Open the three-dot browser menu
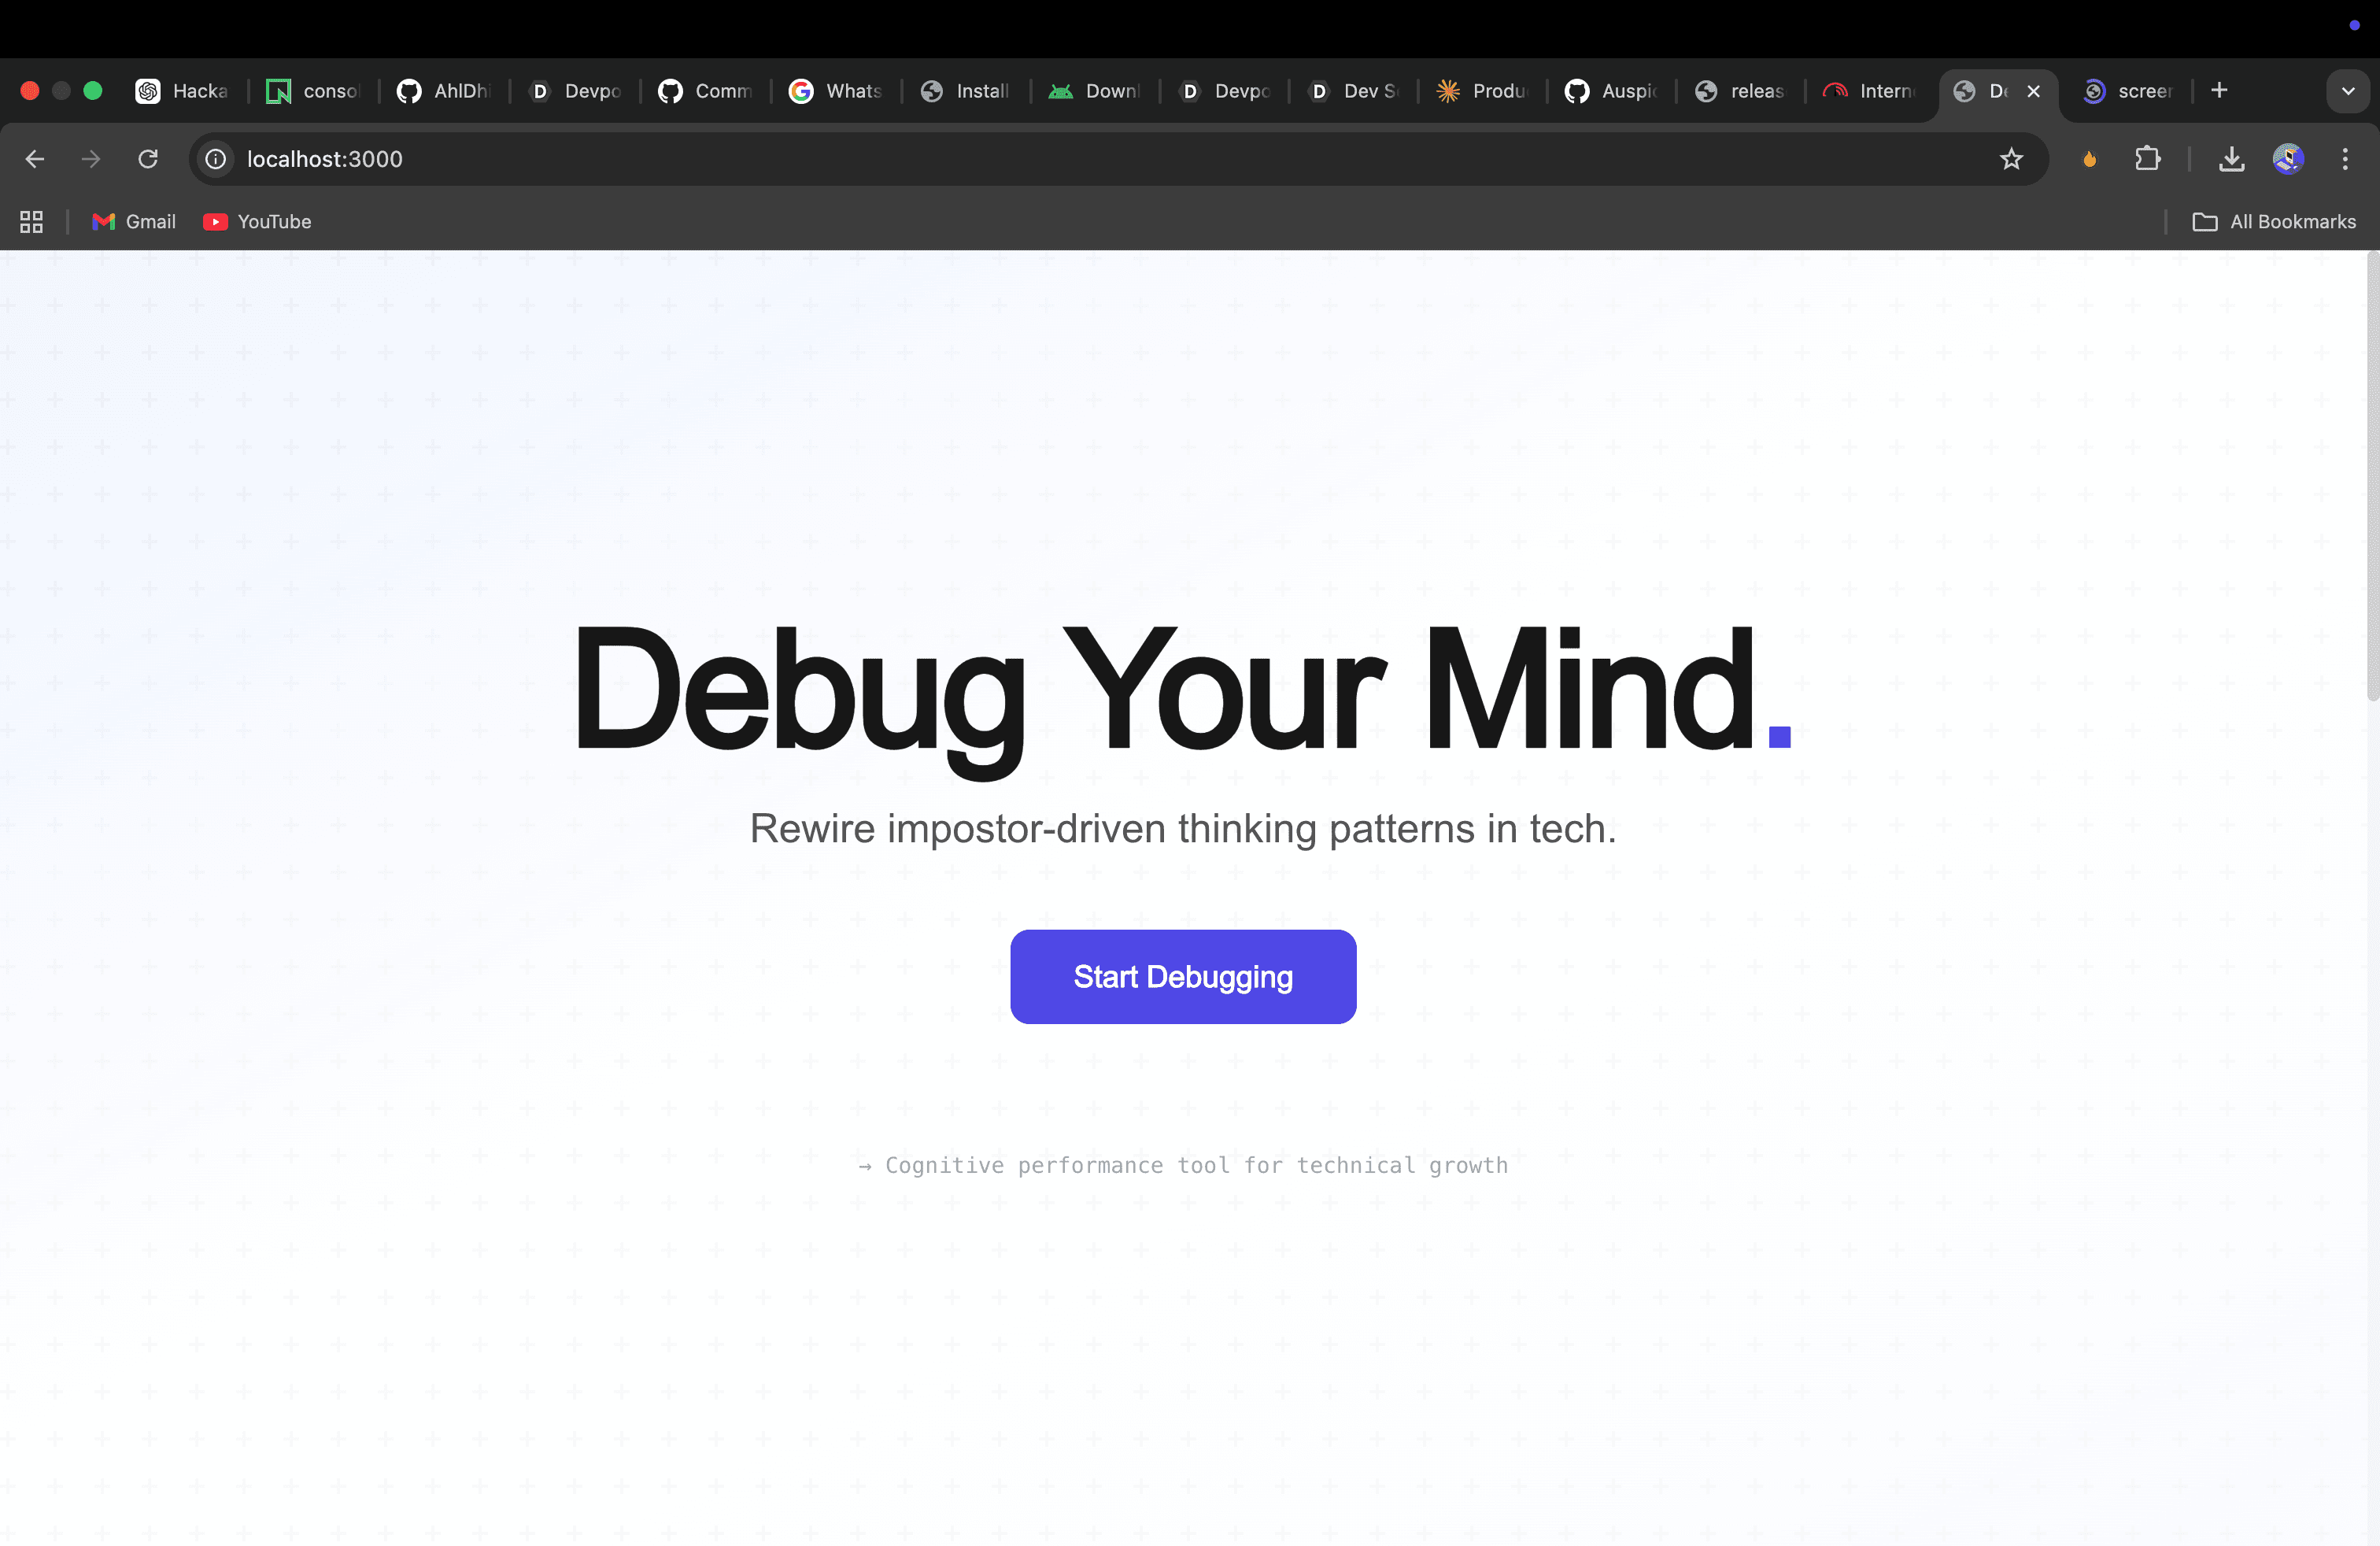 pyautogui.click(x=2346, y=159)
